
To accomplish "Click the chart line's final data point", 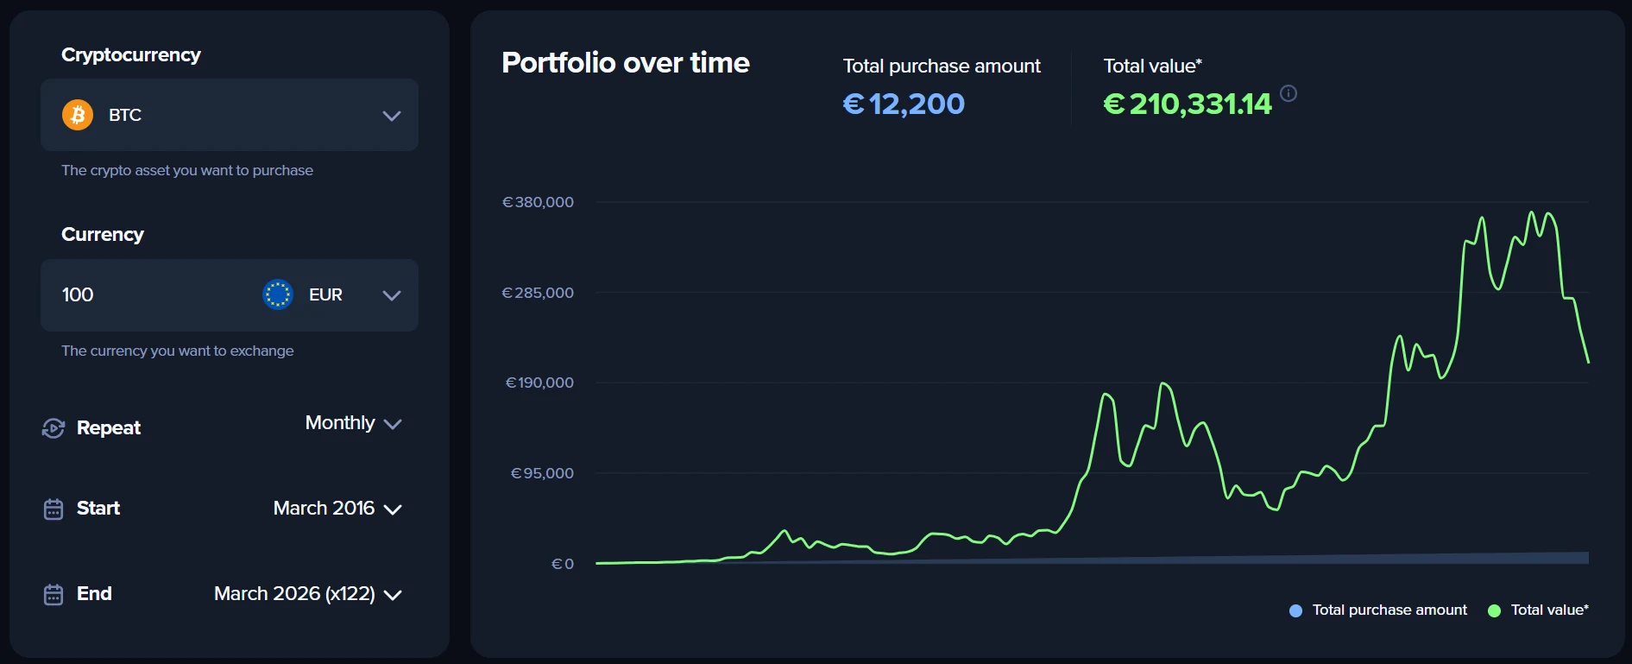I will (x=1588, y=362).
